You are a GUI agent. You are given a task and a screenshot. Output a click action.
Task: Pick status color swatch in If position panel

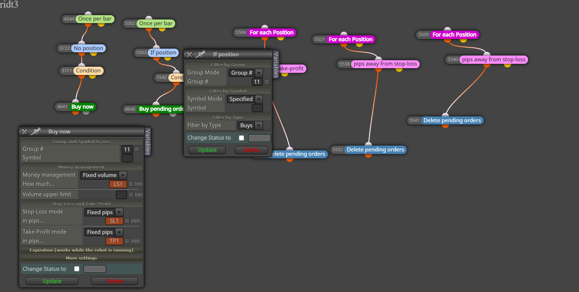259,138
